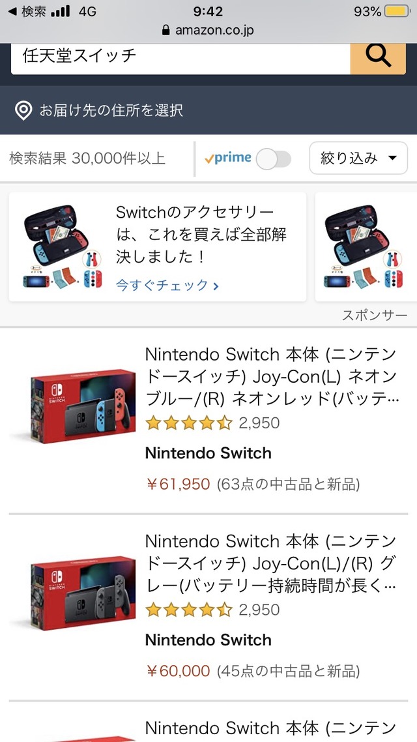This screenshot has width=417, height=742.
Task: Tap chevron next to 今すぐチェック
Action: coord(216,286)
